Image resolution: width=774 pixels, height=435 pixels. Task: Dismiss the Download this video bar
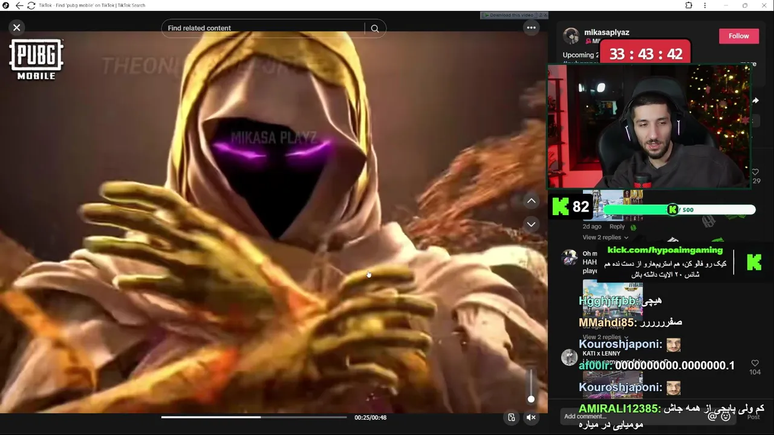tap(545, 15)
